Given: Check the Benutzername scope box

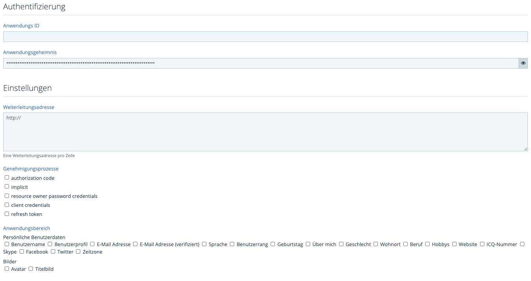Looking at the screenshot, I should 7,244.
